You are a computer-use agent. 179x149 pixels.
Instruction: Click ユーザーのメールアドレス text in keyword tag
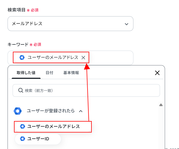click(x=53, y=57)
